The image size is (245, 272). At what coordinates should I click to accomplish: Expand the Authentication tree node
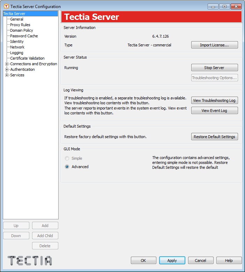[7, 69]
